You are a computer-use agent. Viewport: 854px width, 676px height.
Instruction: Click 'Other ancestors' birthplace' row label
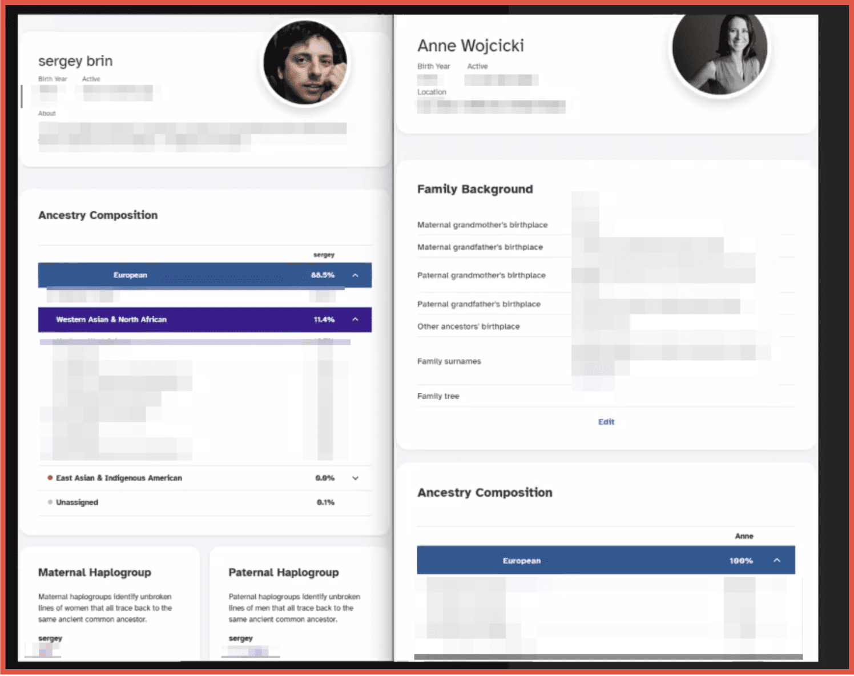[x=469, y=327]
